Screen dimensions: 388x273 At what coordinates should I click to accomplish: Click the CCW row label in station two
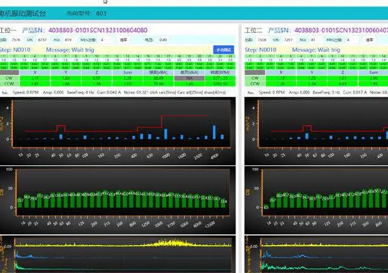[255, 83]
